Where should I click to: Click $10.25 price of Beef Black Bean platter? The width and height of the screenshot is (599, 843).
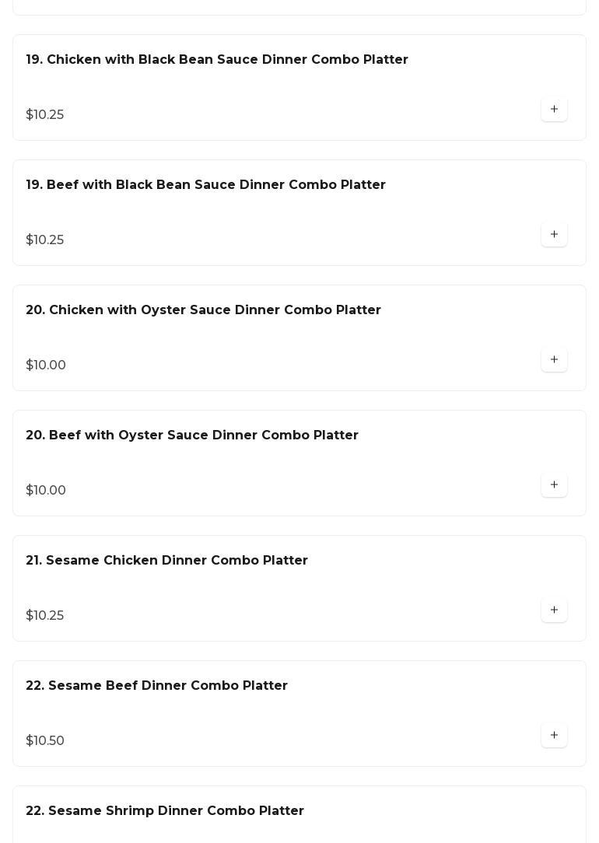coord(45,240)
